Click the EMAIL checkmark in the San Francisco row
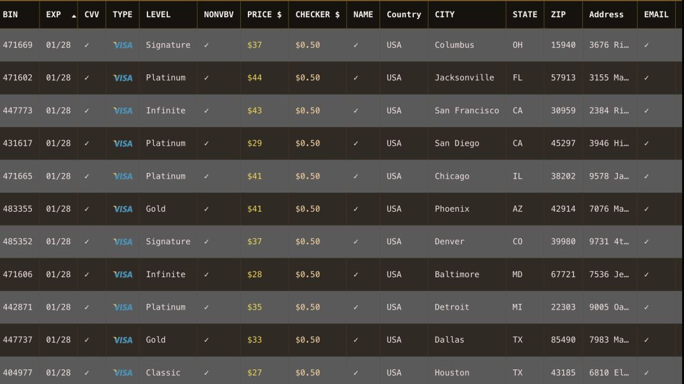684x384 pixels. [646, 111]
